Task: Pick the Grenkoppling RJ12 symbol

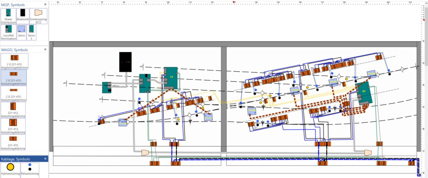Action: pos(38,15)
